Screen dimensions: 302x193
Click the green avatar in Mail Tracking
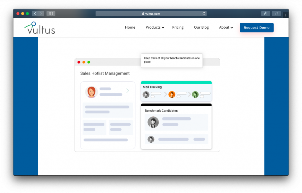[x=195, y=95]
